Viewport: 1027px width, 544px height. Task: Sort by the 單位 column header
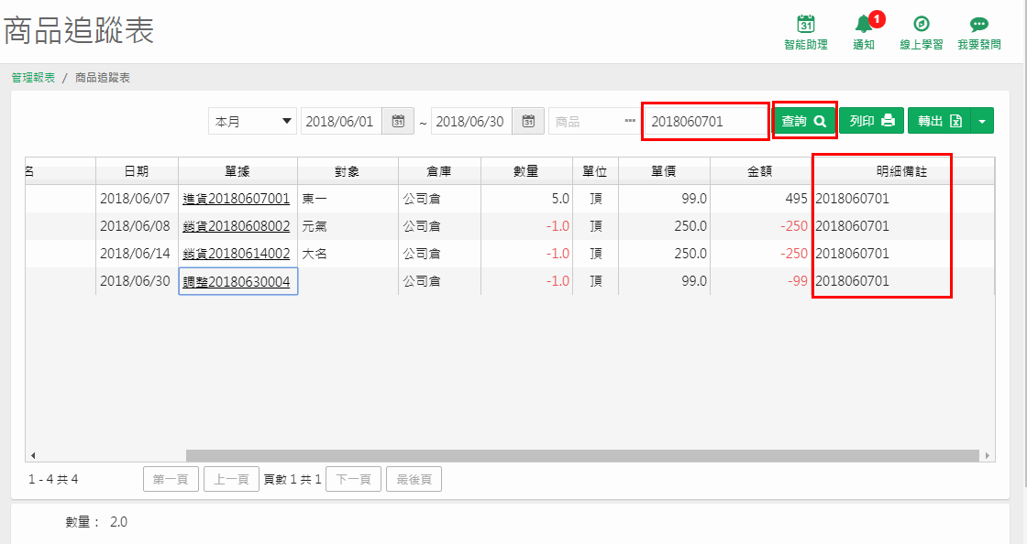point(595,171)
